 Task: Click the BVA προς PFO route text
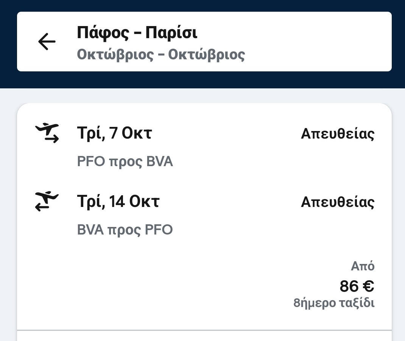click(x=125, y=230)
